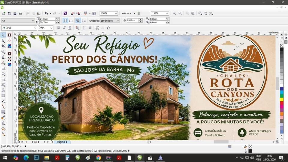This screenshot has height=162, width=288.
Task: Pick the black swatch in color palette
Action: (282, 49)
